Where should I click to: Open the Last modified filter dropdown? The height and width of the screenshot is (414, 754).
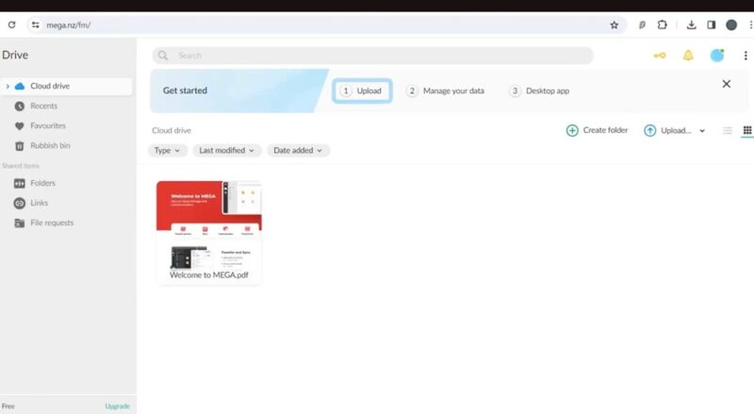[x=226, y=150]
